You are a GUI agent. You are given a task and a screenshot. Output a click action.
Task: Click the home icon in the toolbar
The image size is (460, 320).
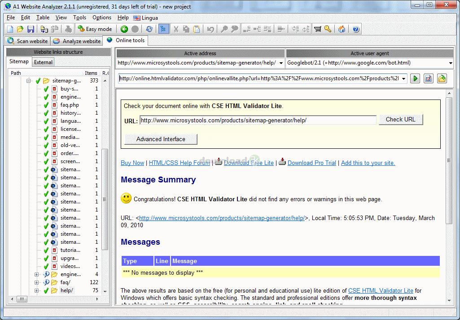pos(342,29)
